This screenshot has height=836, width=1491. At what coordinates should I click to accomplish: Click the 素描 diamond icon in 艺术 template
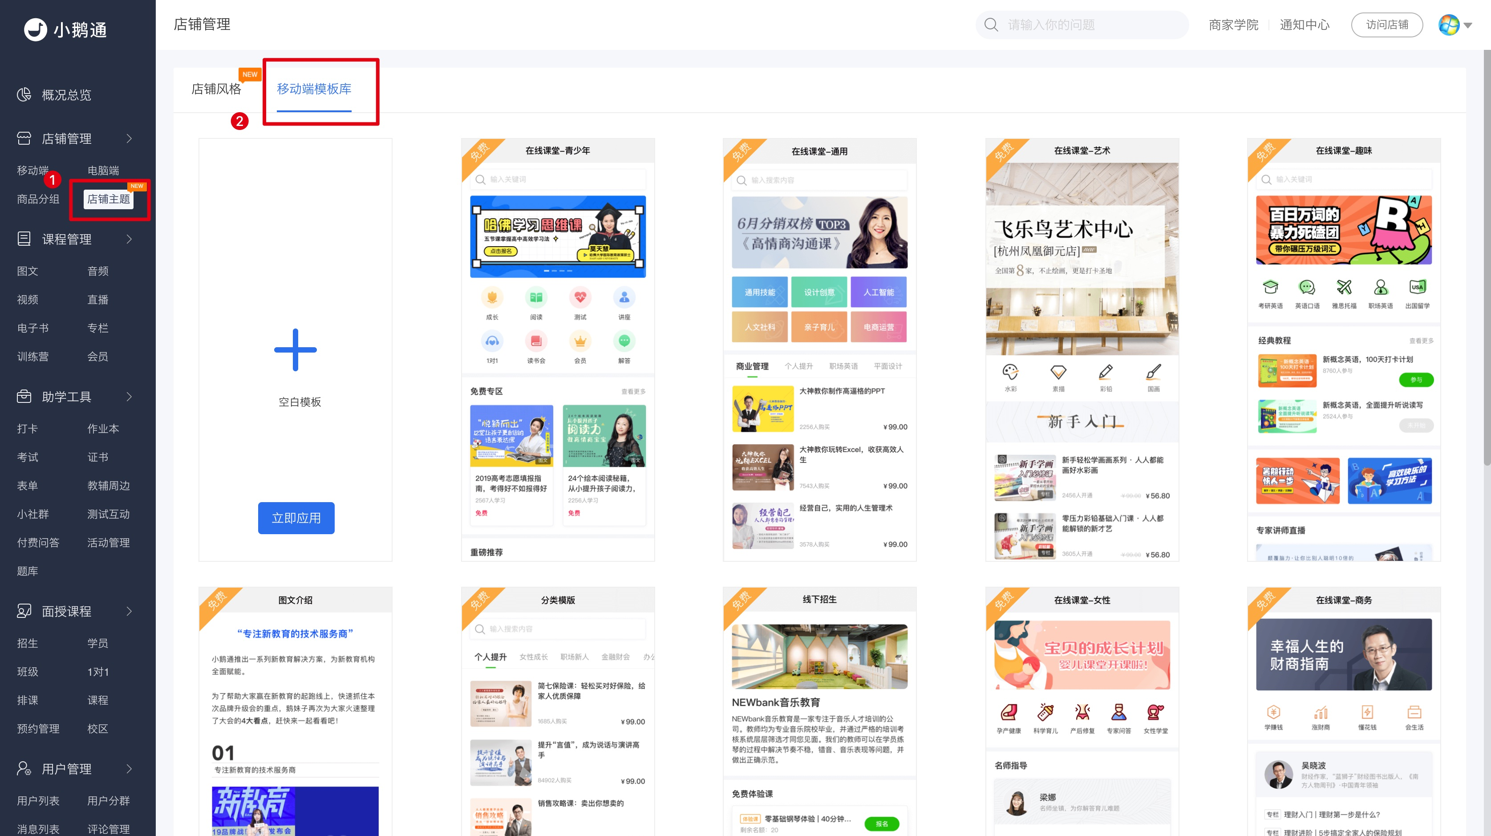pos(1058,371)
